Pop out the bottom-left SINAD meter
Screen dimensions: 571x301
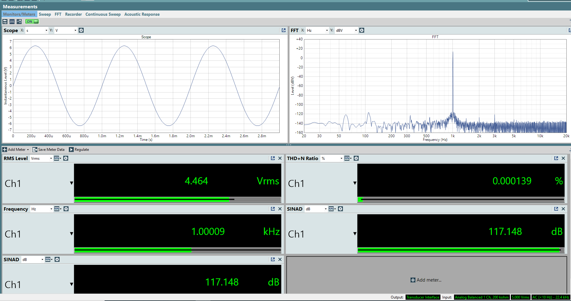(x=273, y=259)
